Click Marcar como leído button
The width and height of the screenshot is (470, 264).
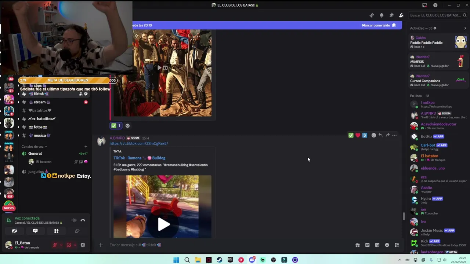(379, 25)
